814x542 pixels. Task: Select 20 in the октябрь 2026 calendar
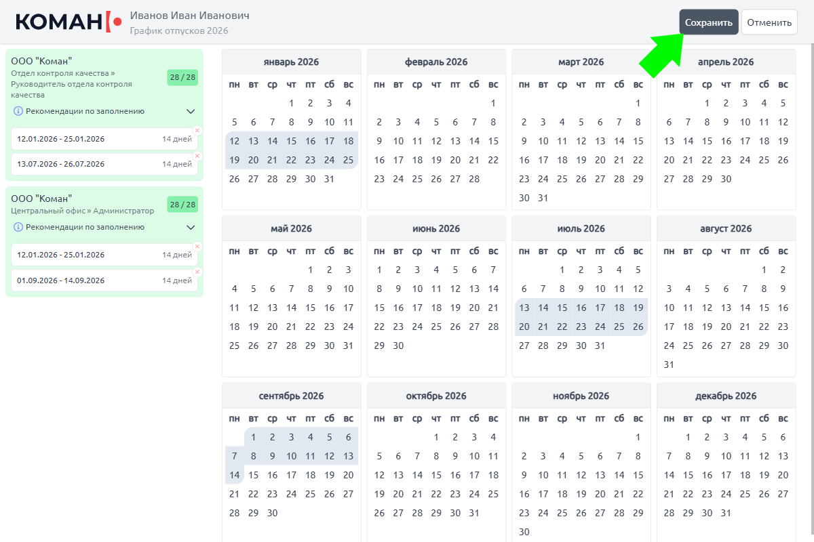399,494
